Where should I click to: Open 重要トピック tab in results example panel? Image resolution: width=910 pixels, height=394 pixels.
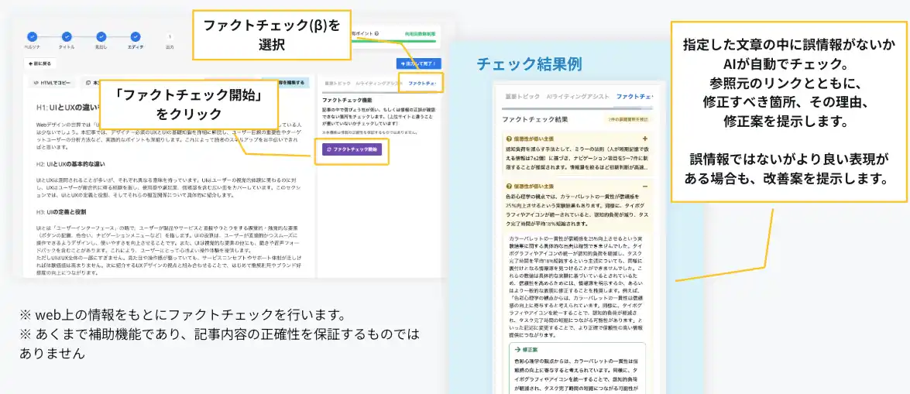click(520, 97)
